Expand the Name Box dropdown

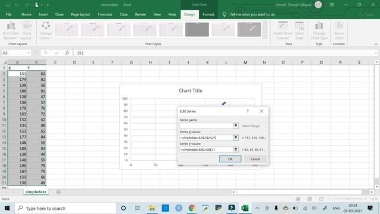(28, 53)
